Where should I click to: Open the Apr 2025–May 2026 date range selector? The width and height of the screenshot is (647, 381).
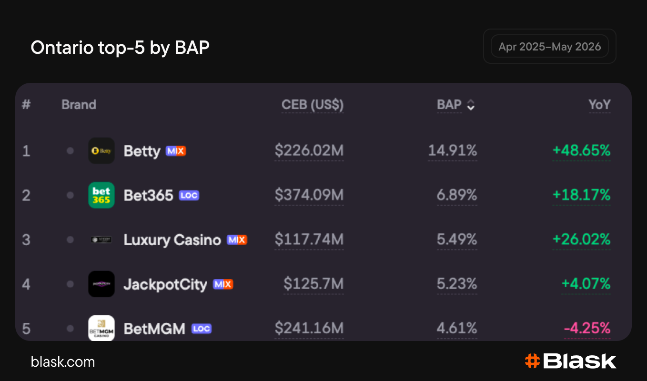(x=550, y=47)
